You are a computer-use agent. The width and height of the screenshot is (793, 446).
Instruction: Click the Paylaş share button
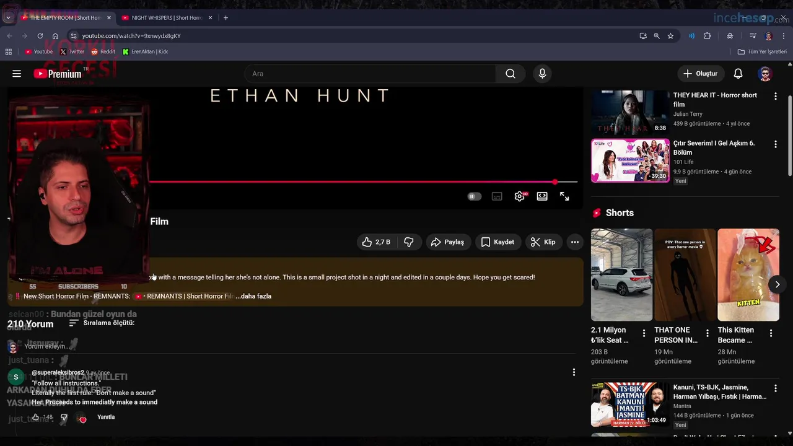[448, 242]
